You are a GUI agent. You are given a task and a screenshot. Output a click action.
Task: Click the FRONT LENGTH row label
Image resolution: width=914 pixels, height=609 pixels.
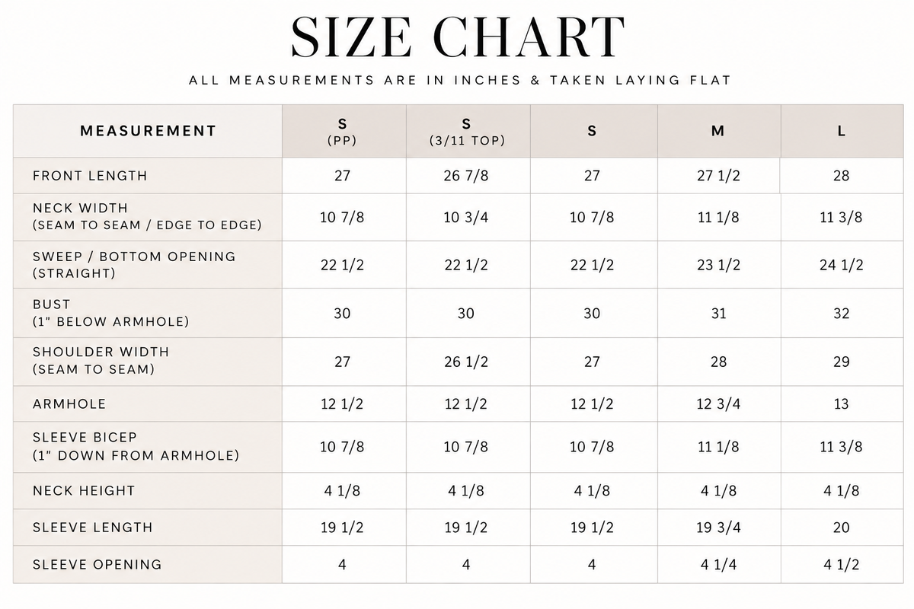click(x=90, y=176)
